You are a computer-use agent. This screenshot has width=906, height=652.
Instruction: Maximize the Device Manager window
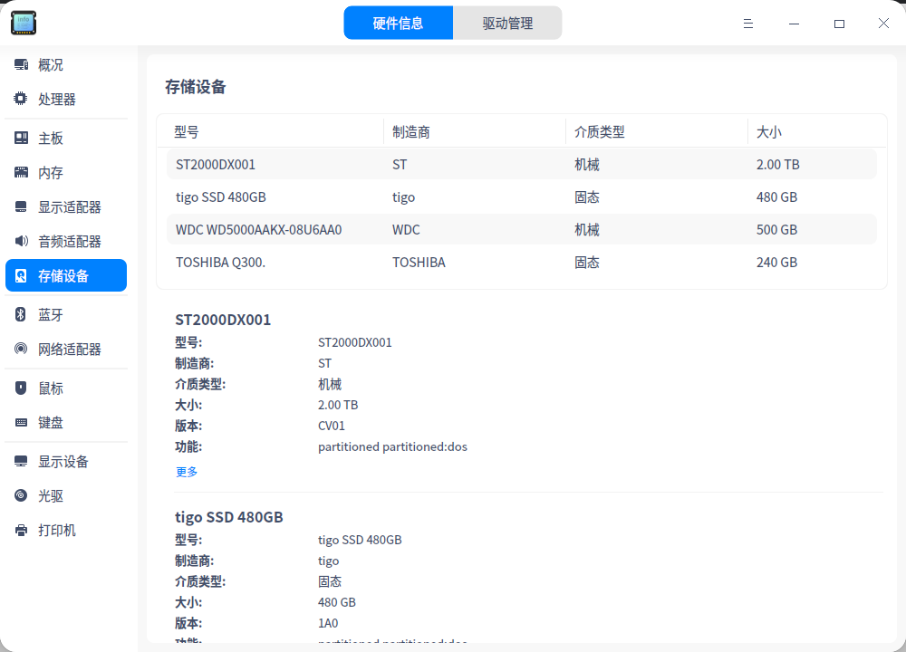pyautogui.click(x=839, y=24)
